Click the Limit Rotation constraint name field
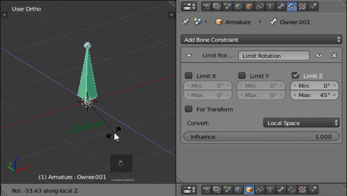 click(274, 56)
